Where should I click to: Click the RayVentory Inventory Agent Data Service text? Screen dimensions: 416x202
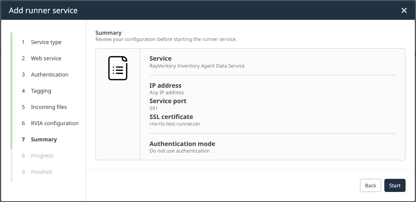pyautogui.click(x=197, y=66)
